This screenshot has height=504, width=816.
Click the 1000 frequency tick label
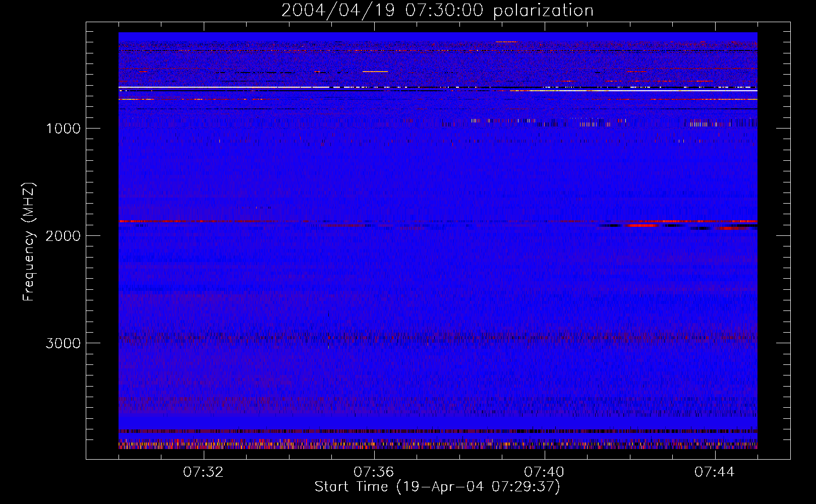point(63,129)
